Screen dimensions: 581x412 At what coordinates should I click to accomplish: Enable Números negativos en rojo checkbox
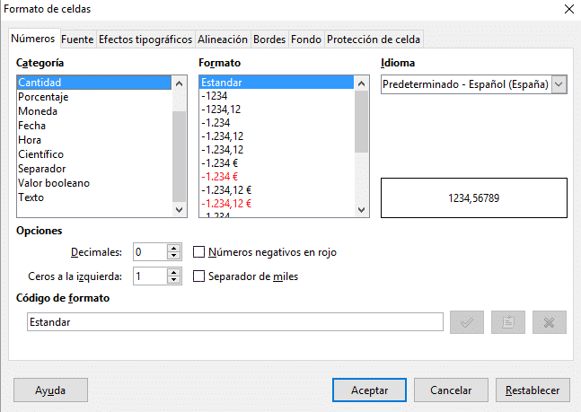(x=198, y=252)
